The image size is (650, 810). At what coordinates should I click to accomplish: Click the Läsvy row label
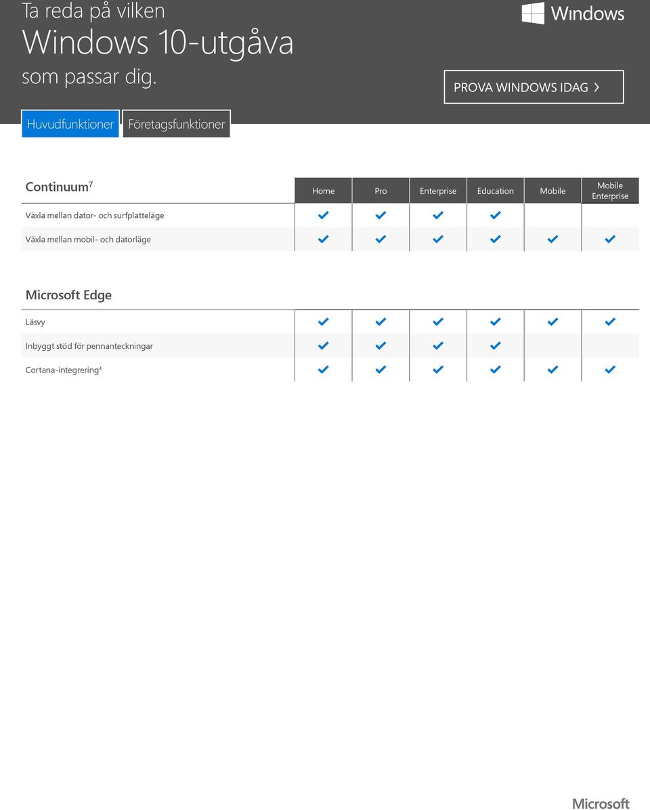click(35, 322)
